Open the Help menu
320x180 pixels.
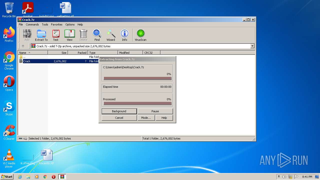coord(80,24)
